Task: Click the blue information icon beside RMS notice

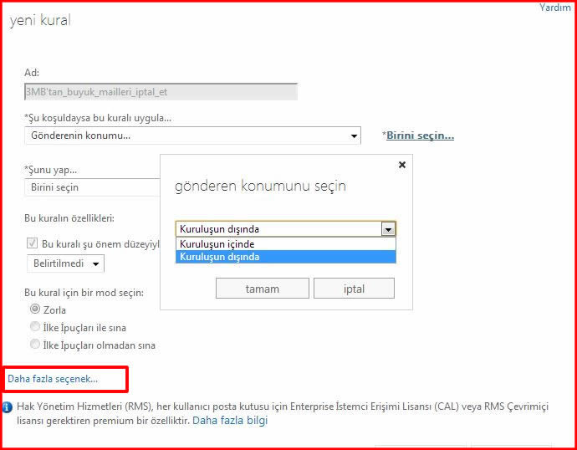Action: pyautogui.click(x=8, y=407)
